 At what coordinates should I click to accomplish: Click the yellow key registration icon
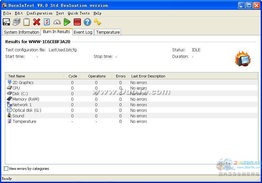point(98,22)
